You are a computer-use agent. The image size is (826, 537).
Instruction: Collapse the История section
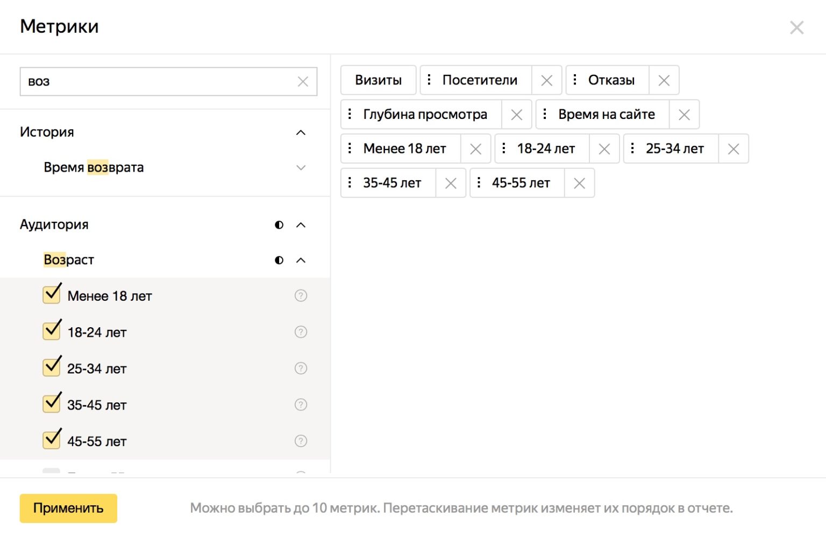pos(301,132)
